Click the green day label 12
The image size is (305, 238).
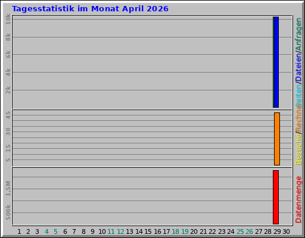120,231
